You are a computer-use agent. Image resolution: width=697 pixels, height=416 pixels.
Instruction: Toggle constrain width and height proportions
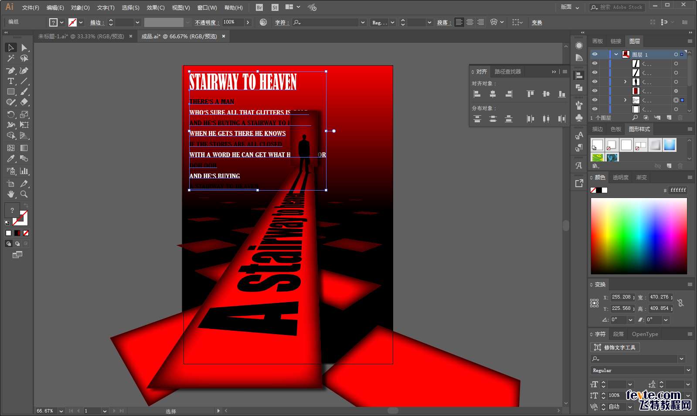[x=680, y=303]
